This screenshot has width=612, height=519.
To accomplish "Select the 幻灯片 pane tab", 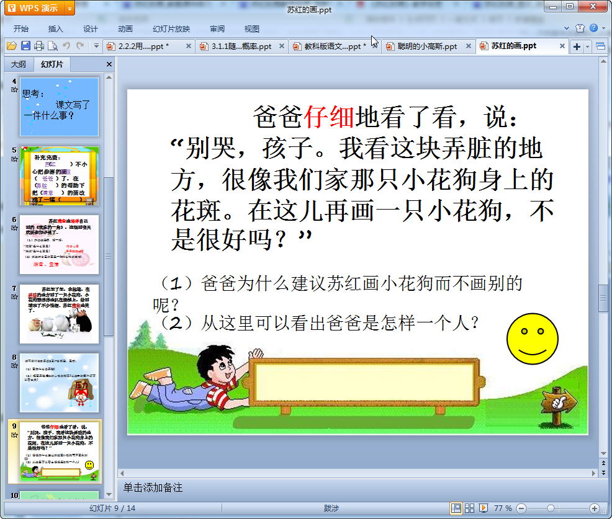I will coord(52,64).
